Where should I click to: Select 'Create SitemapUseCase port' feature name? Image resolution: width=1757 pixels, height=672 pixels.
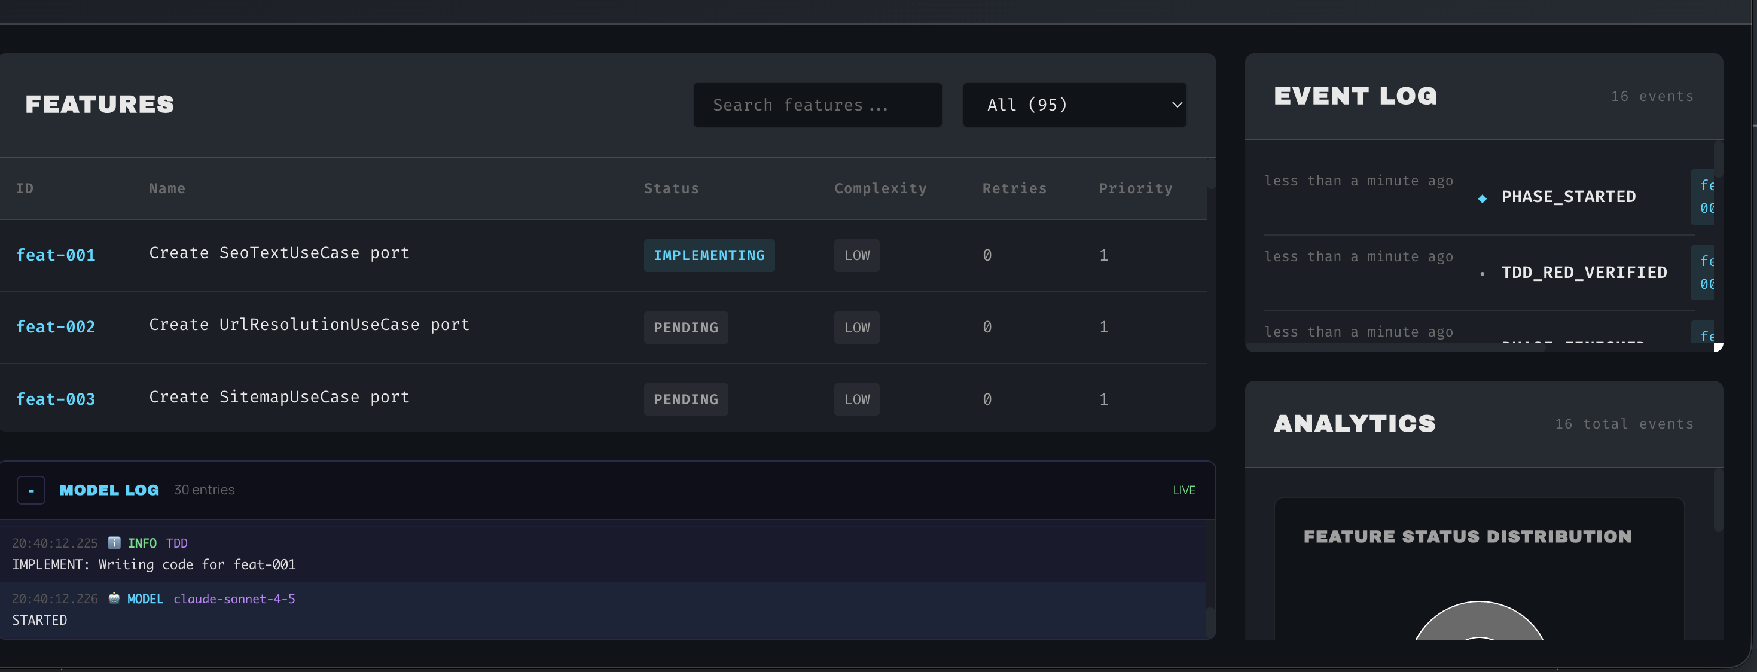coord(279,396)
